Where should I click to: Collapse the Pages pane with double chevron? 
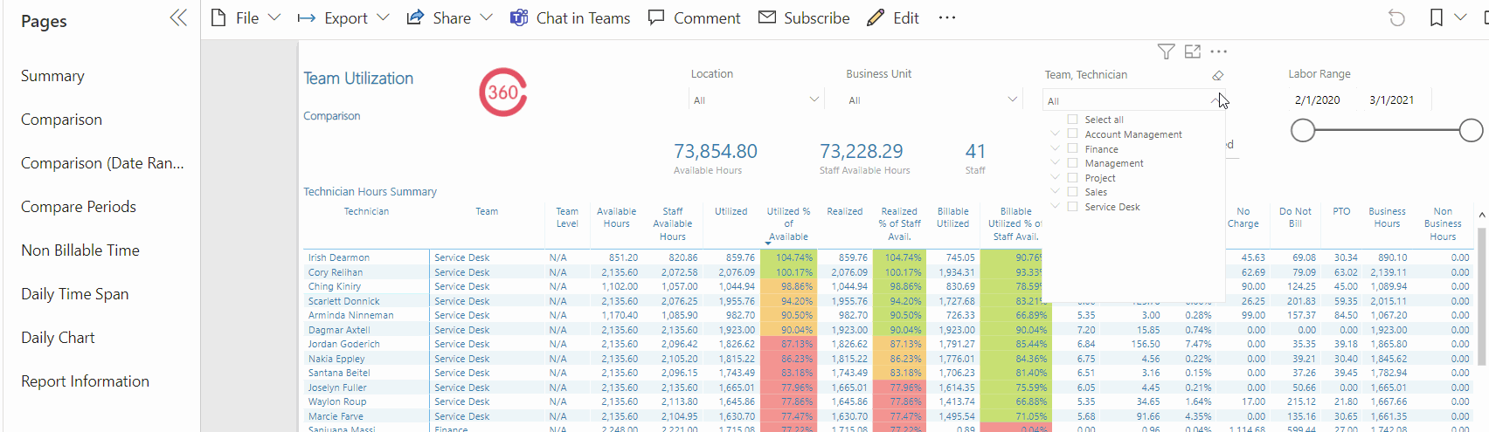point(178,18)
